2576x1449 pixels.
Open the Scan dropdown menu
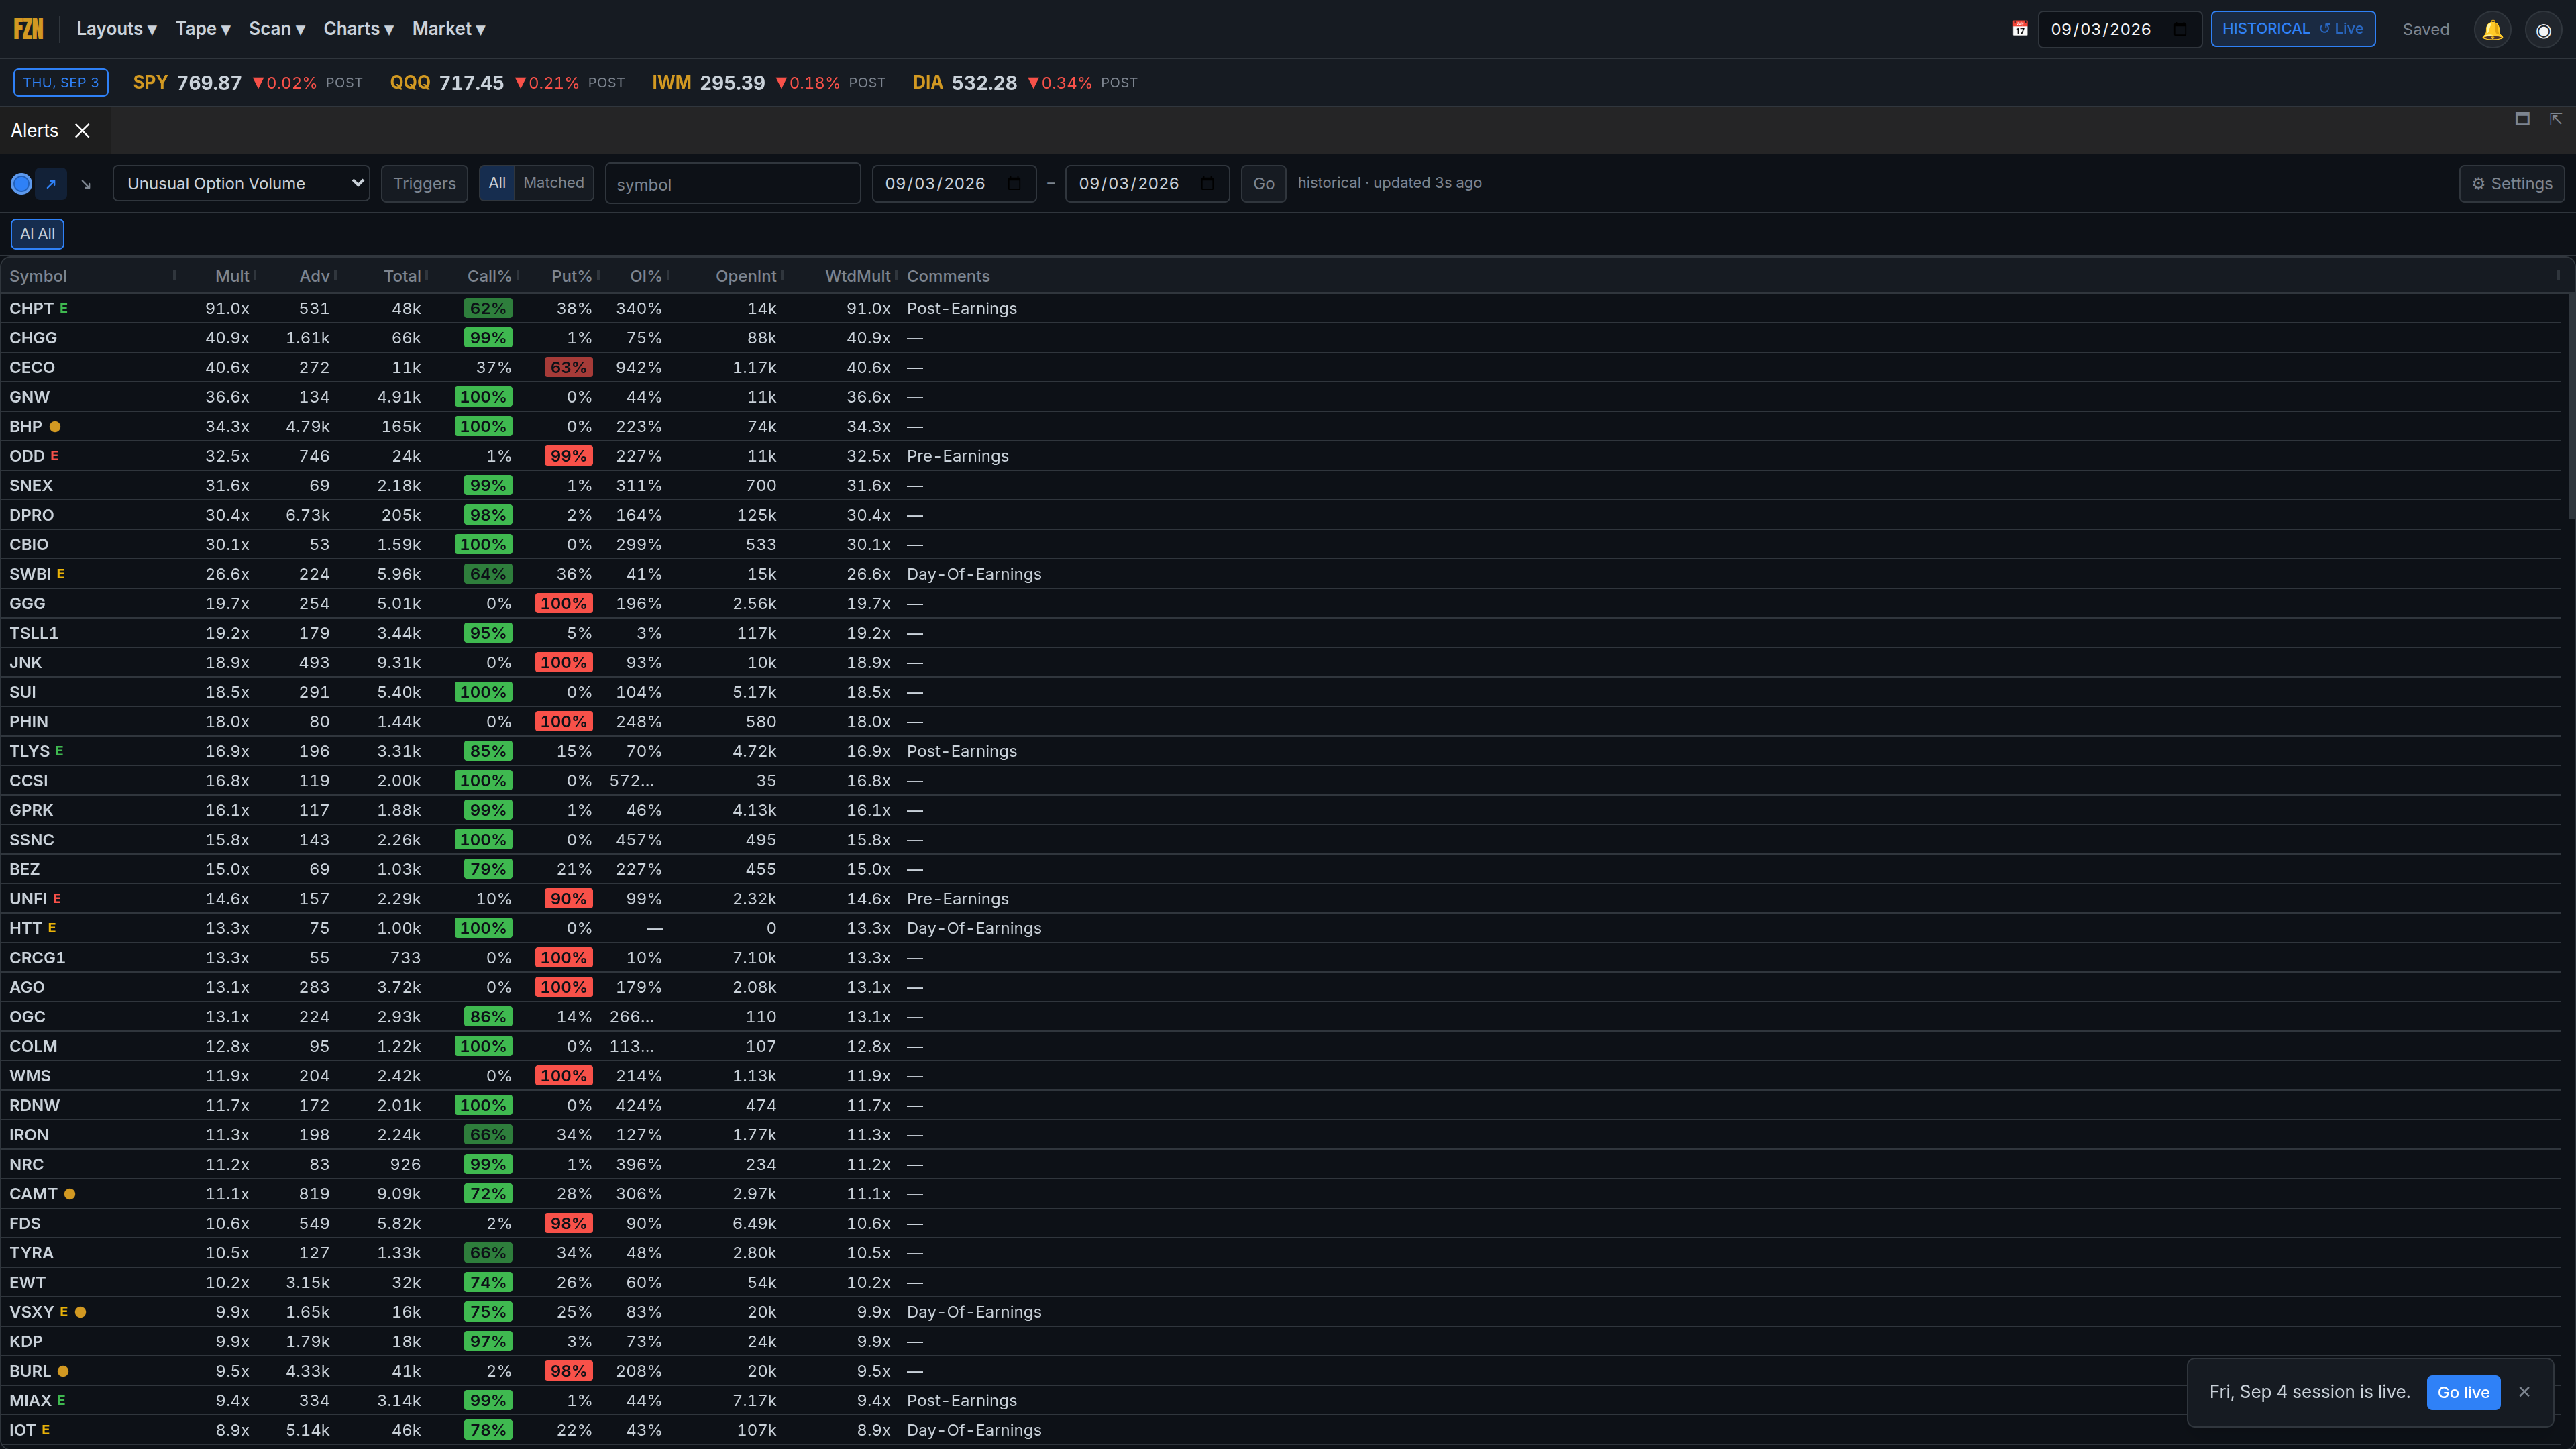point(277,29)
